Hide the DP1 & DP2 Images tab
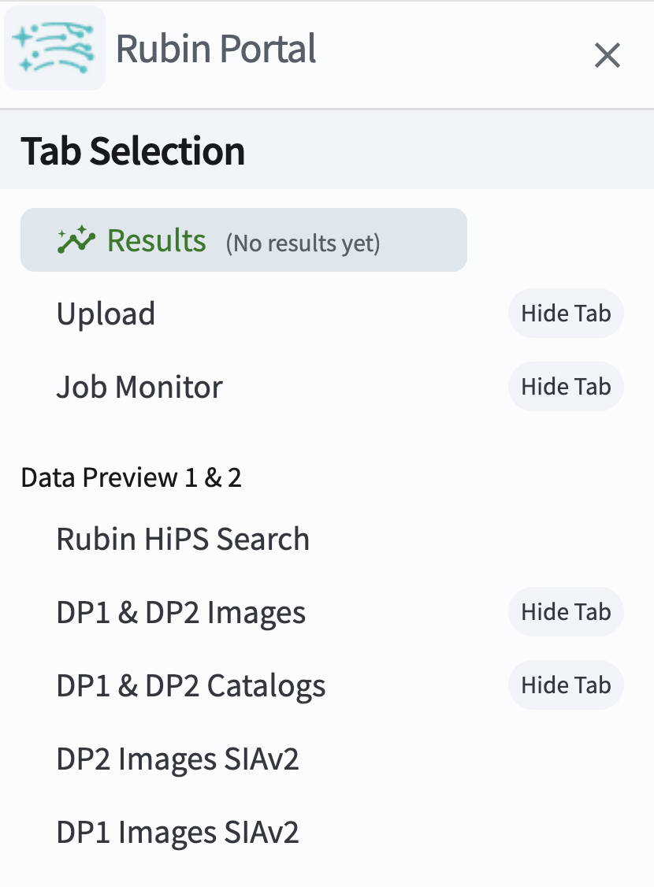 coord(566,612)
